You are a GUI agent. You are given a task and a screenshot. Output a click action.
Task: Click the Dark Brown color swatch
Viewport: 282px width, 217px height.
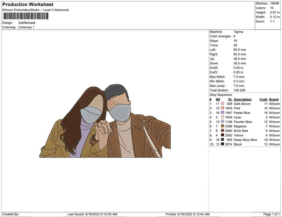pos(222,104)
